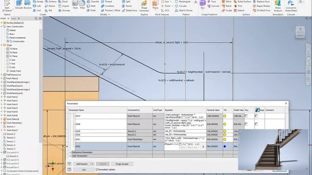The image size is (312, 175).
Task: Open the Shape Generator
Action: pos(144,6)
